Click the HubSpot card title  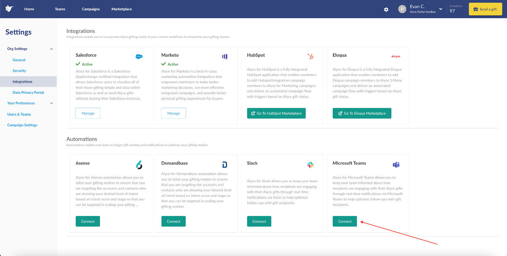tap(256, 55)
